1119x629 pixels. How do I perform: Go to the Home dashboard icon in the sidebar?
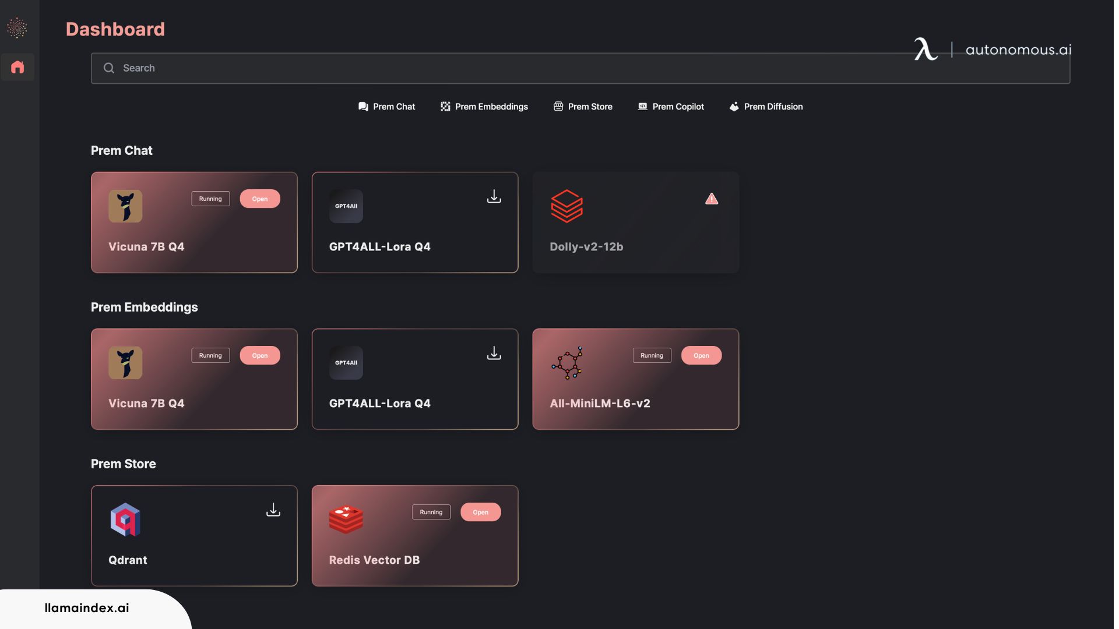17,67
